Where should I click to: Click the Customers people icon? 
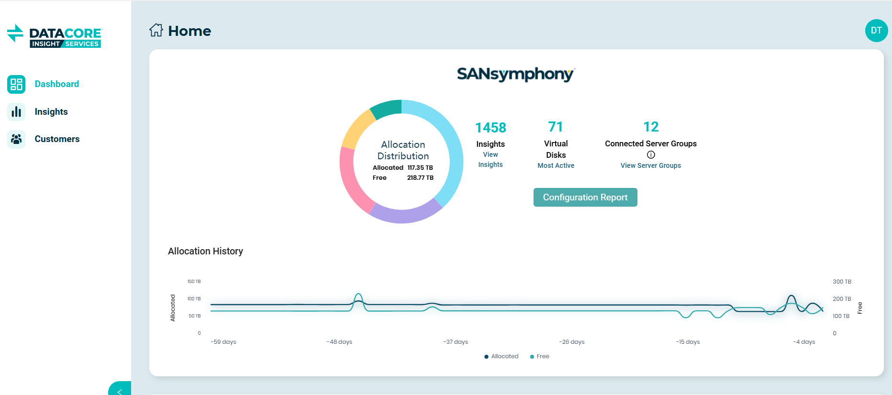pyautogui.click(x=16, y=139)
